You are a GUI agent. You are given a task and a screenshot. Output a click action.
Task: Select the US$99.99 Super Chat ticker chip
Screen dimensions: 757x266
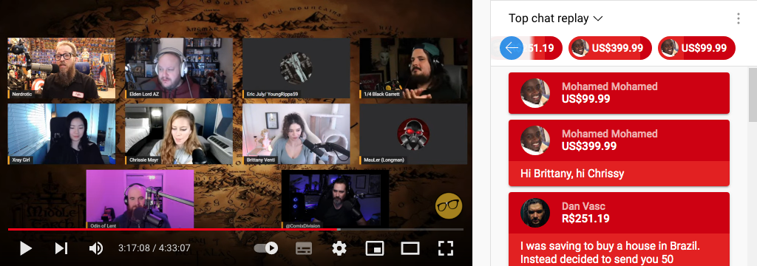696,48
